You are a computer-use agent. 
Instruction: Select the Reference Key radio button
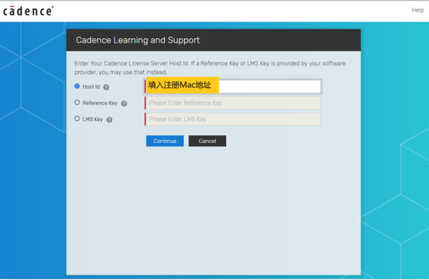pos(77,103)
